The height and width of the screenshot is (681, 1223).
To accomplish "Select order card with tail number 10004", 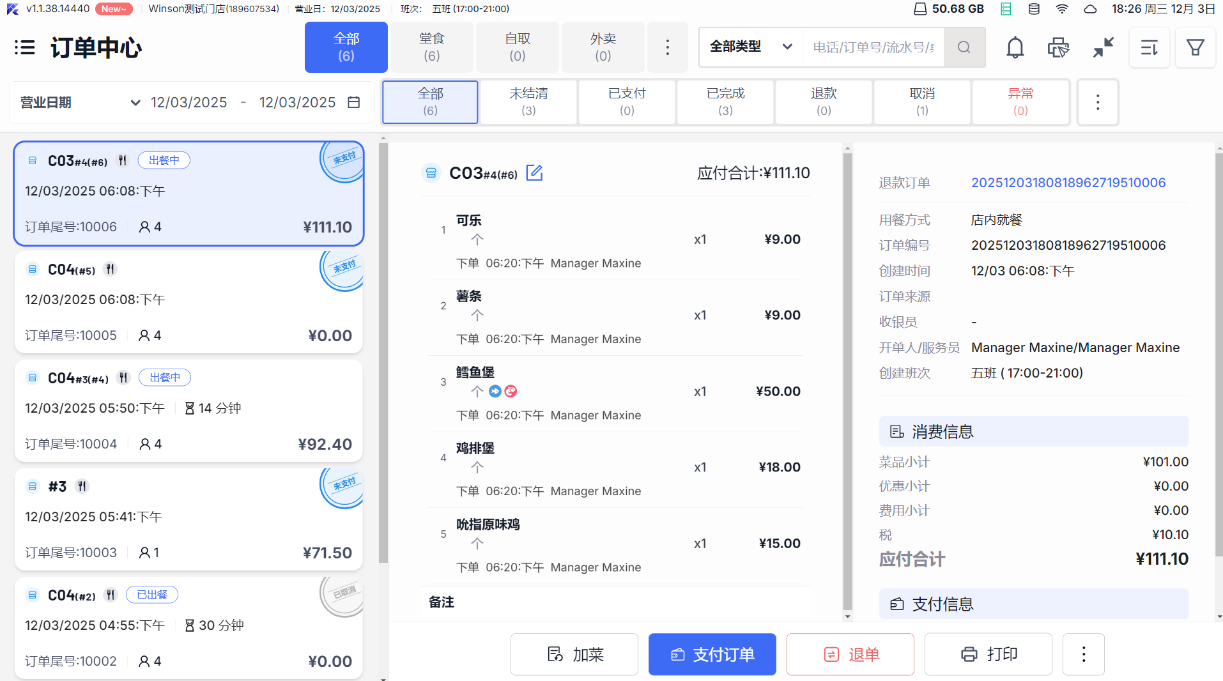I will coord(188,411).
